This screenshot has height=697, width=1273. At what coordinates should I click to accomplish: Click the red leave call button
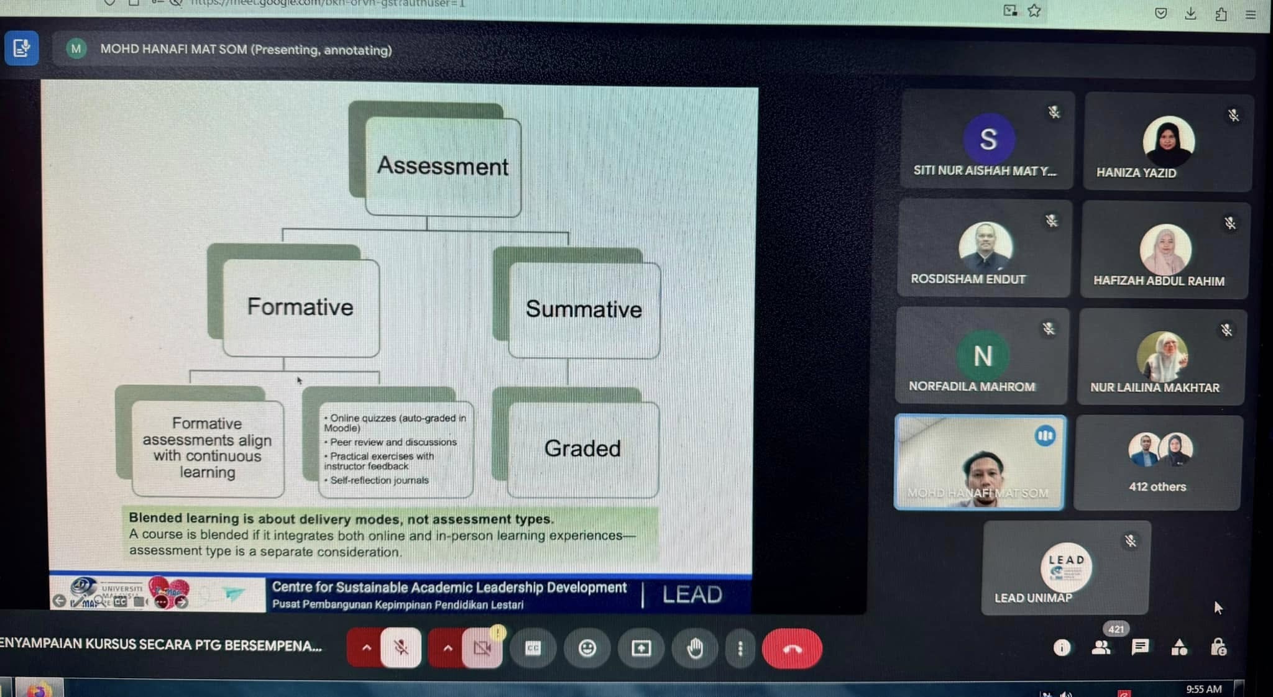click(792, 649)
